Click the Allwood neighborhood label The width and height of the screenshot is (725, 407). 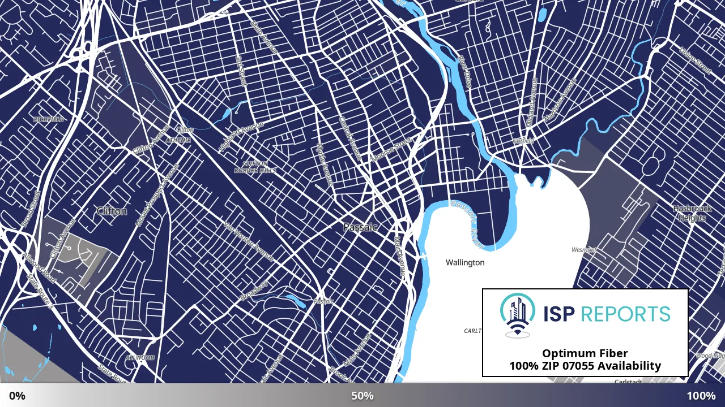140,358
